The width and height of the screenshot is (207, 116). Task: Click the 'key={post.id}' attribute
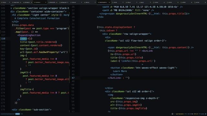29,49
